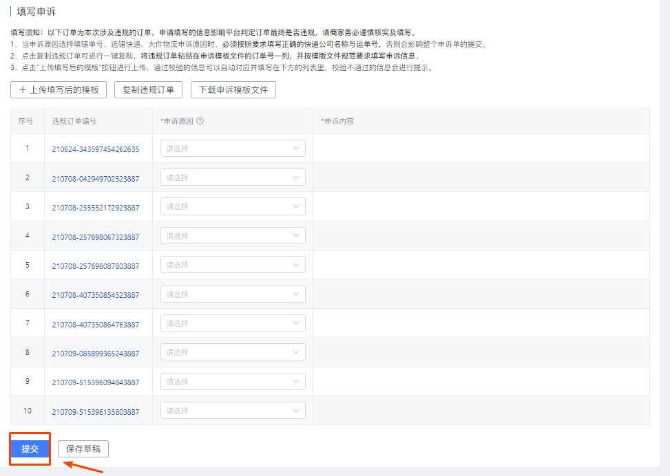The height and width of the screenshot is (476, 670).
Task: Open the 请选择 dropdown in row 10
Action: 232,410
